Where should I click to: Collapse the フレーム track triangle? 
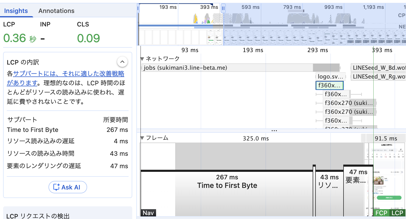pos(142,138)
